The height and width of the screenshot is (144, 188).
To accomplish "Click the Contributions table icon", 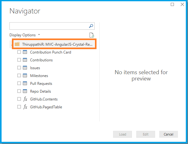I will click(25, 60).
